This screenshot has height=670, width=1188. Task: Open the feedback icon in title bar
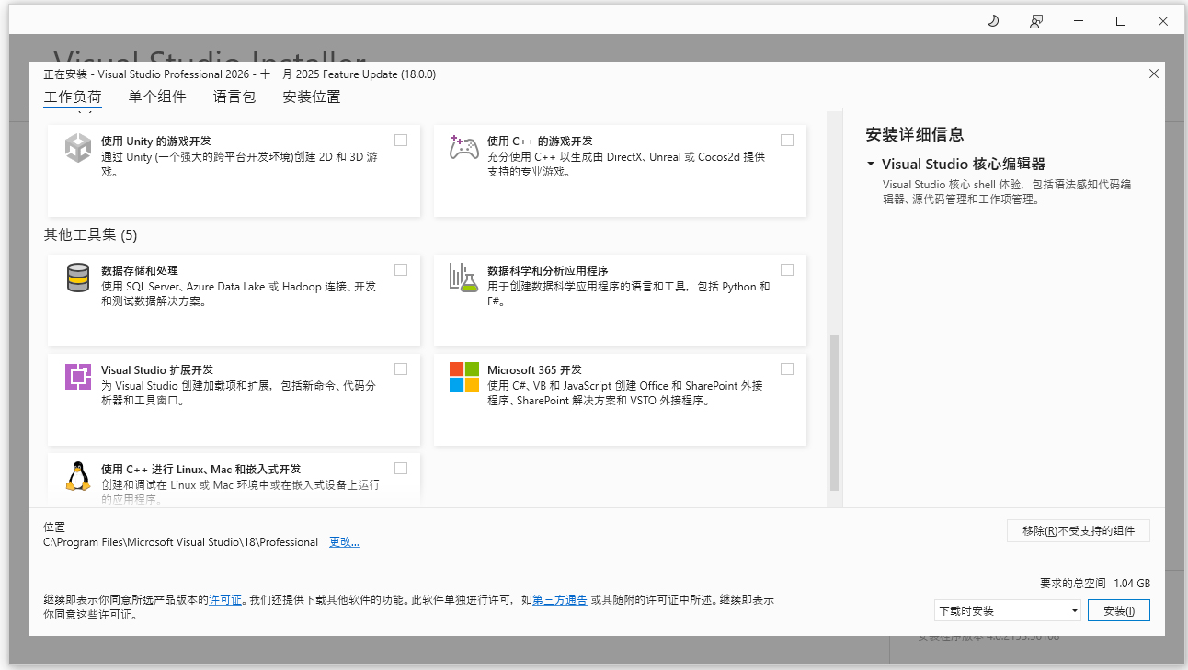point(1036,21)
